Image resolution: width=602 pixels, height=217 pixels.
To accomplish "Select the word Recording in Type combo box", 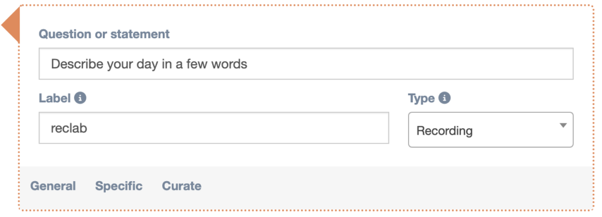I will coord(444,131).
